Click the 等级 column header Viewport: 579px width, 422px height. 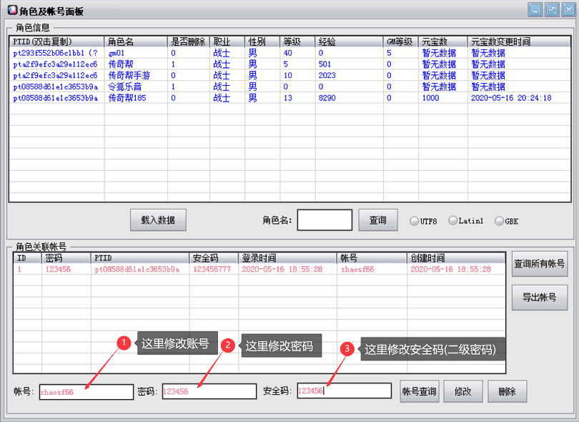[x=297, y=41]
